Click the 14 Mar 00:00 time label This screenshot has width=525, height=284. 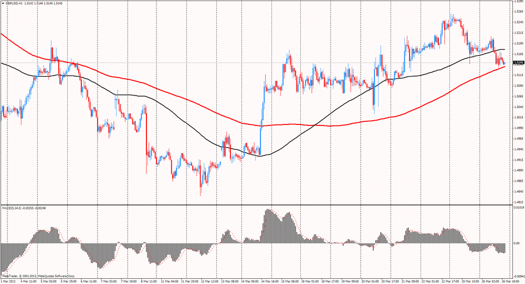pyautogui.click(x=250, y=282)
